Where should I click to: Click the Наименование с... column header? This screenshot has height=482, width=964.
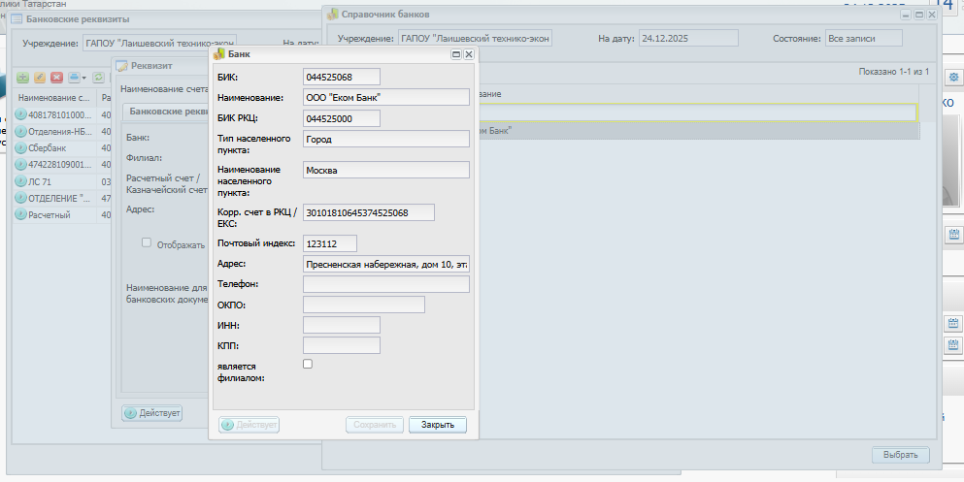click(54, 98)
